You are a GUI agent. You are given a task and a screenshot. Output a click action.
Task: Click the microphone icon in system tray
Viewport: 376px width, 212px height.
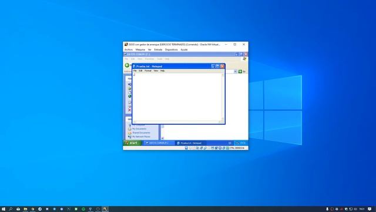[327, 209]
